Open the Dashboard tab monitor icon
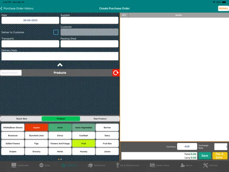The height and width of the screenshot is (172, 229). point(14,165)
